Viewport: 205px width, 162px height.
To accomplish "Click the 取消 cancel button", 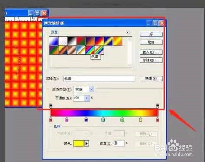I will pos(151,42).
